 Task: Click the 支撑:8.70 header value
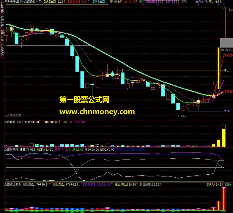[x=201, y=2]
